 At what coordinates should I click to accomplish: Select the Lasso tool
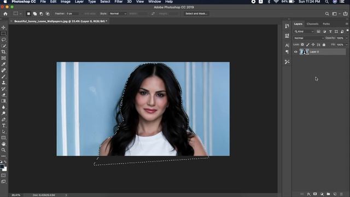[x=4, y=39]
